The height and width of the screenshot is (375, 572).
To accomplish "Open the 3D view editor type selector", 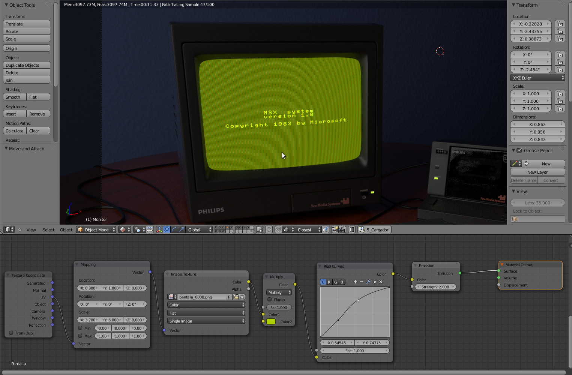I will click(9, 229).
